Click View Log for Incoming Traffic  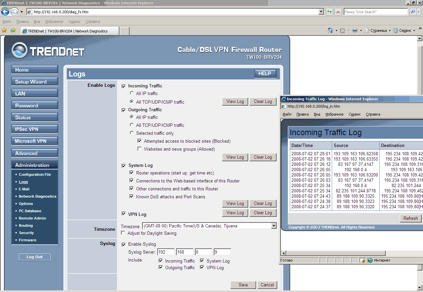[x=235, y=102]
